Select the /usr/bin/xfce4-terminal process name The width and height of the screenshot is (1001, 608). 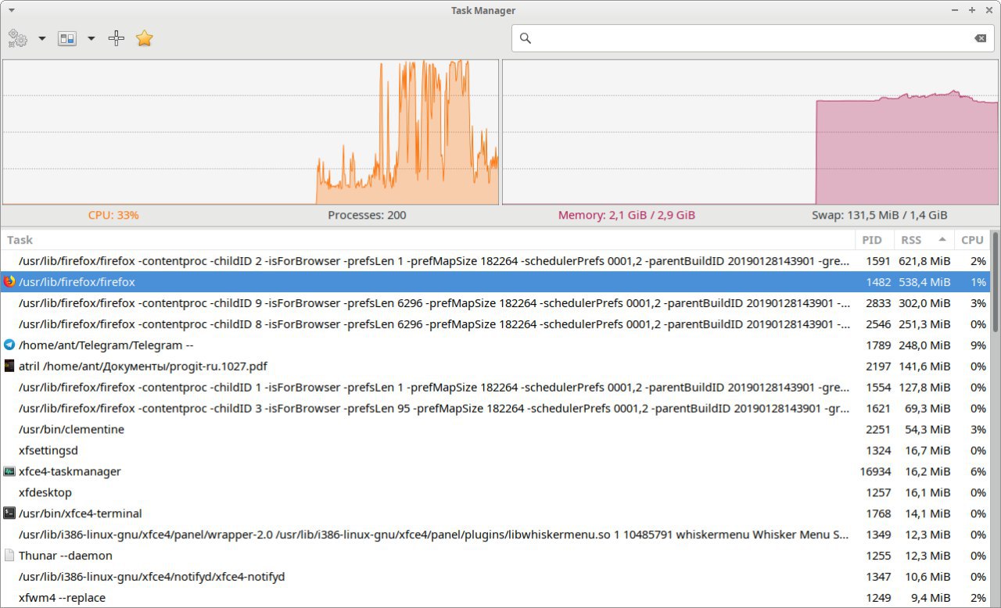pyautogui.click(x=81, y=513)
